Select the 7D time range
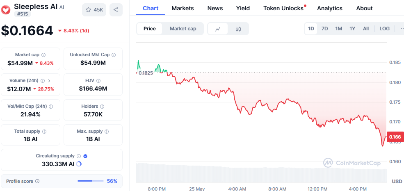This screenshot has height=191, width=404. pos(325,29)
